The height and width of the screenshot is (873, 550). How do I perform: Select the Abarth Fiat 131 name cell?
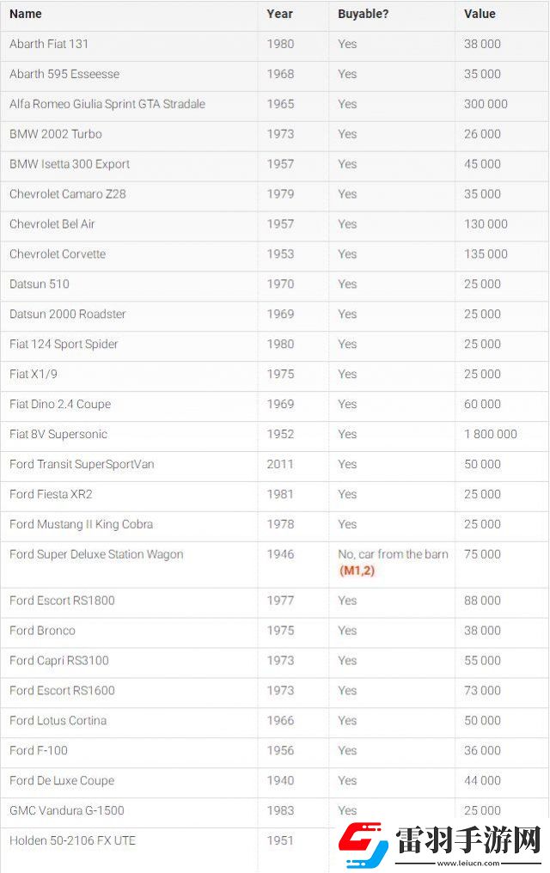[x=49, y=44]
